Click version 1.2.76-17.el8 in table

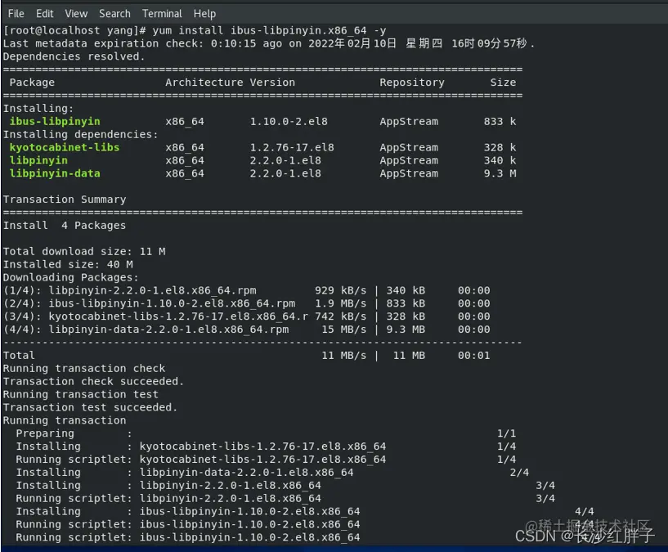tap(292, 147)
